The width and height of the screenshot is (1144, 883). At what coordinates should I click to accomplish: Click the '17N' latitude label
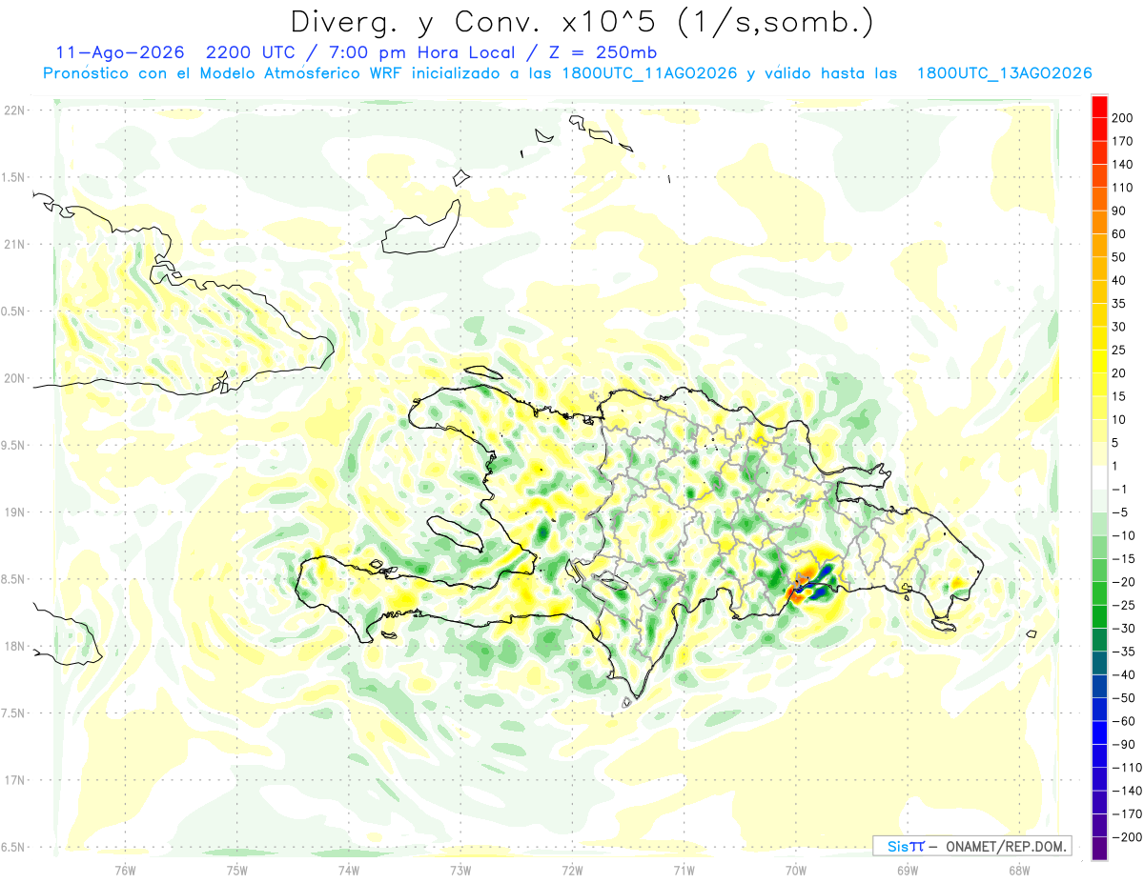click(x=14, y=780)
